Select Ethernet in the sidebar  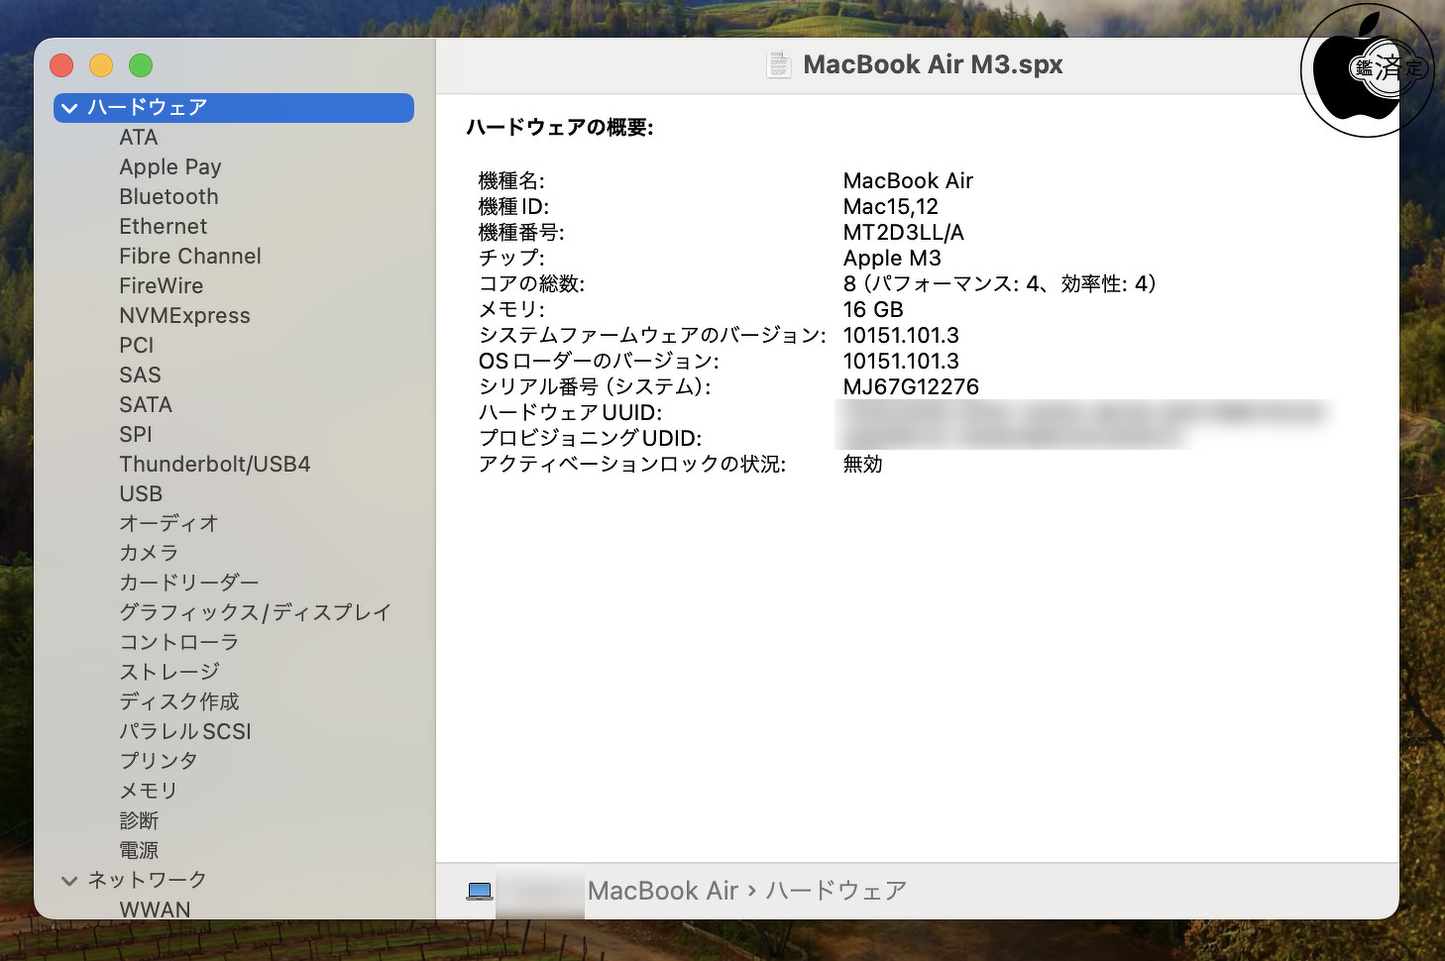click(x=164, y=227)
